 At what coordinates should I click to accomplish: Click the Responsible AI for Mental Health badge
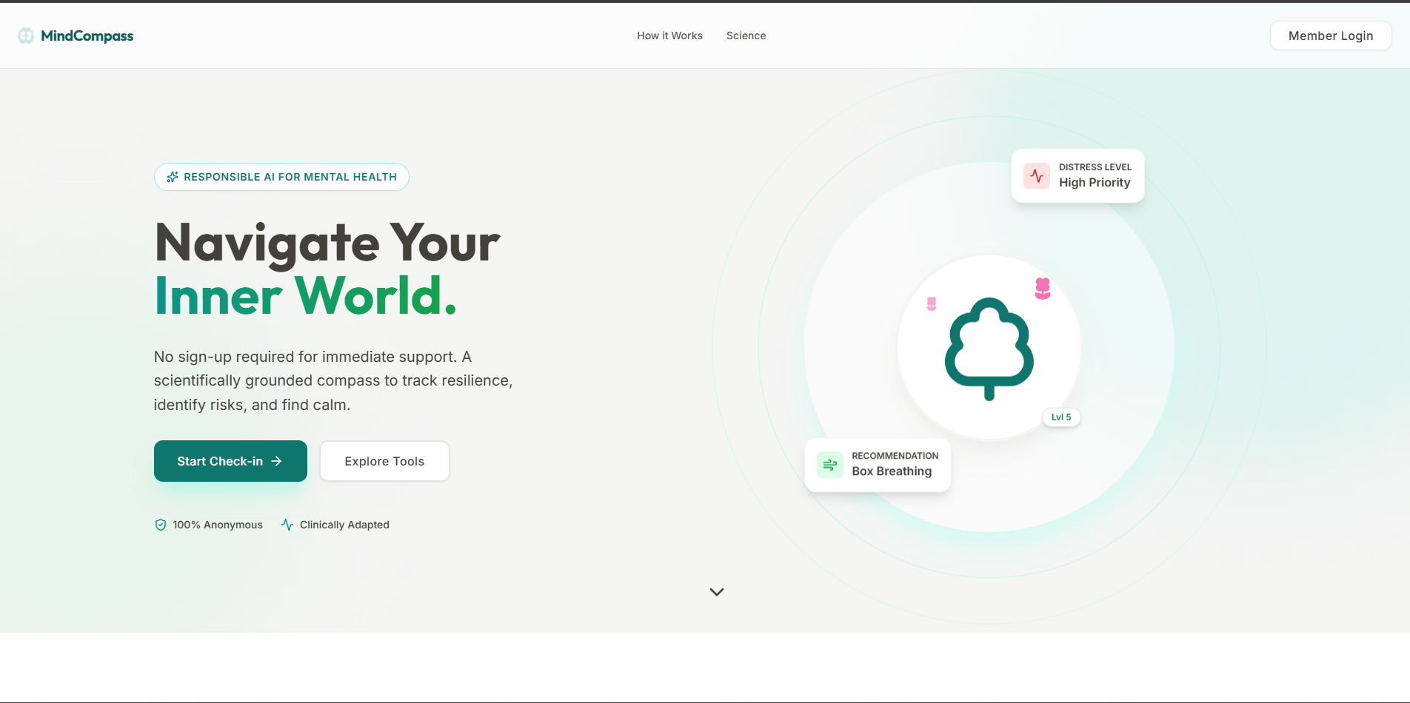pyautogui.click(x=281, y=177)
